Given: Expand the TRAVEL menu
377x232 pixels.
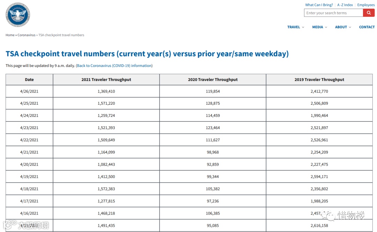Looking at the screenshot, I should [x=296, y=27].
